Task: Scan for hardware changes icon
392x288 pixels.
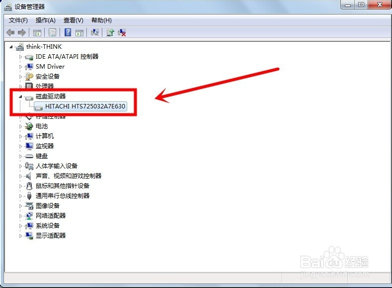Action: [x=95, y=32]
